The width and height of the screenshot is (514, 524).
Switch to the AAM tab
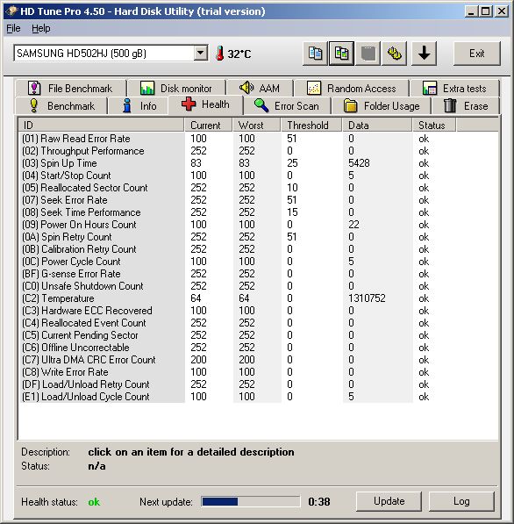[x=260, y=89]
